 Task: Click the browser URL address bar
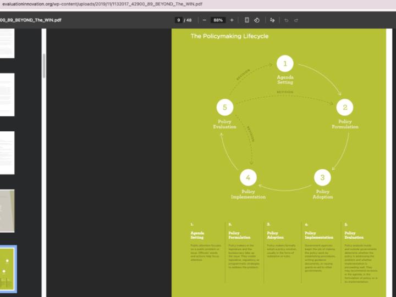point(198,4)
